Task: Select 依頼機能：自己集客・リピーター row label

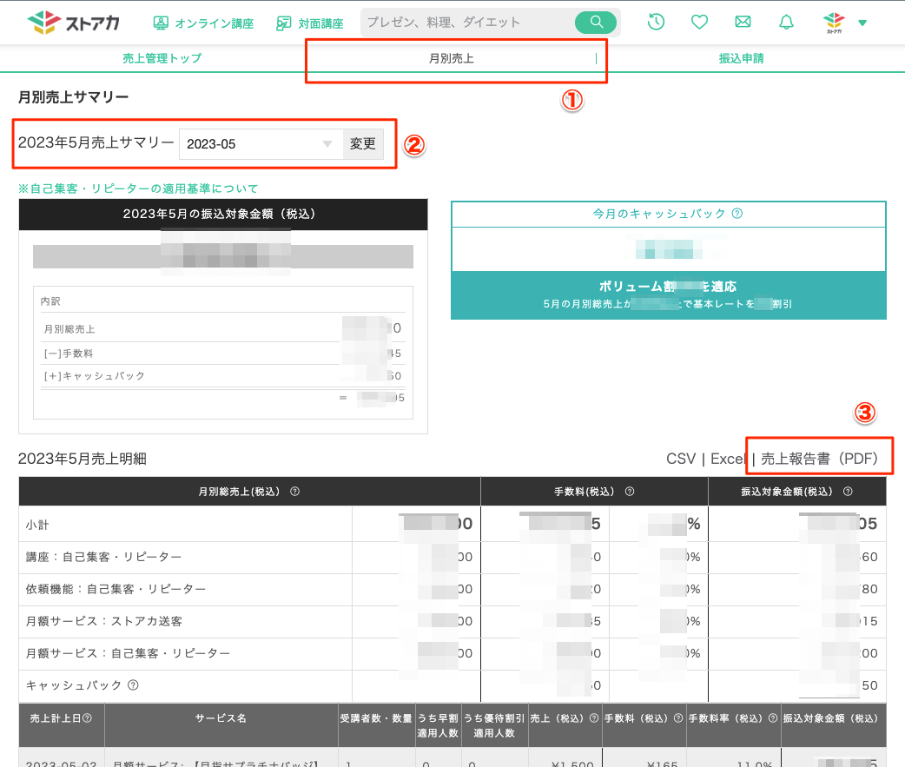Action: point(116,589)
